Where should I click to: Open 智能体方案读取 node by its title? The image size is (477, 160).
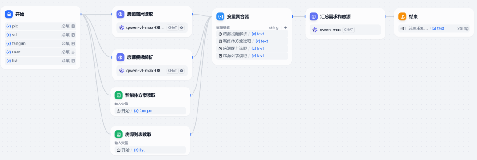tap(140, 95)
